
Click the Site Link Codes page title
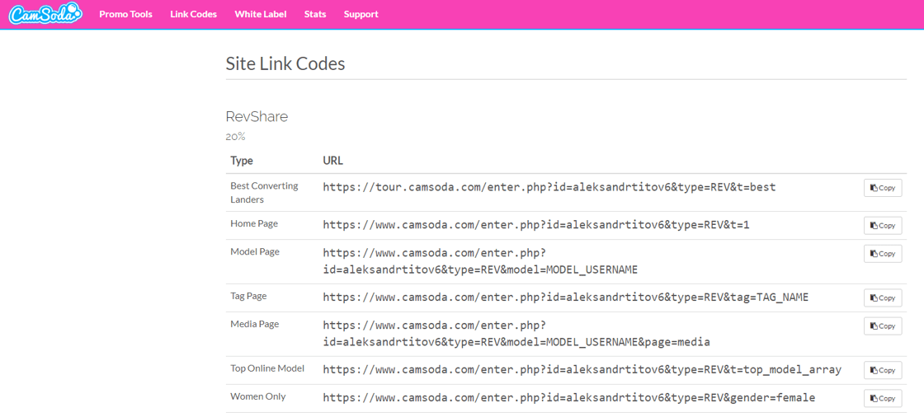point(285,63)
